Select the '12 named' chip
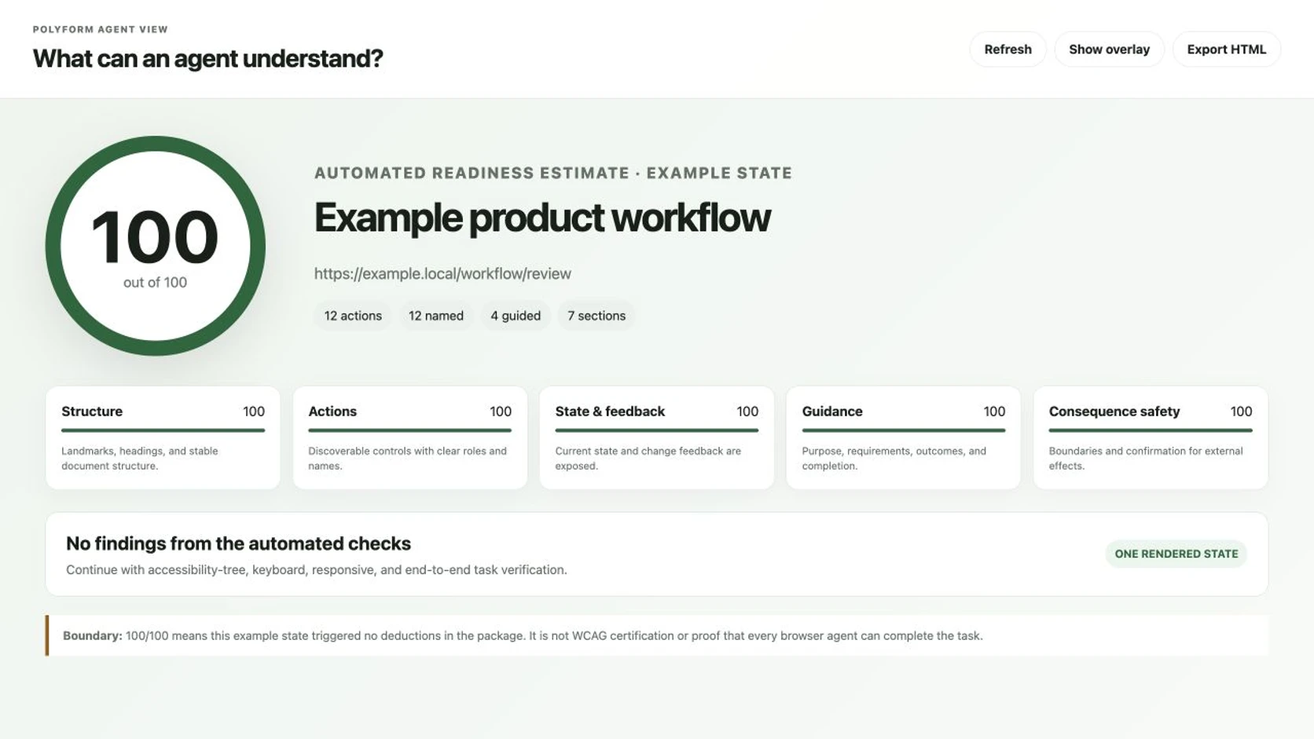 pos(436,316)
